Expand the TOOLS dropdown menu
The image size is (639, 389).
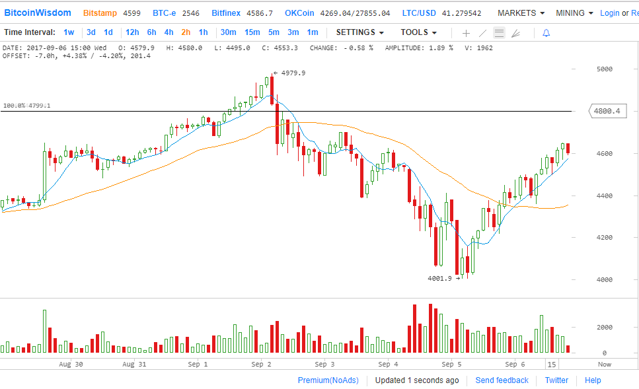[x=418, y=32]
